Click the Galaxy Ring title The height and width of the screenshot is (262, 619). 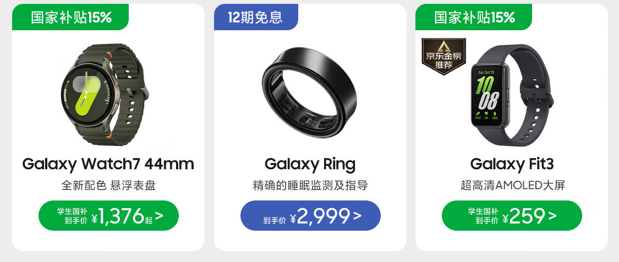[310, 164]
